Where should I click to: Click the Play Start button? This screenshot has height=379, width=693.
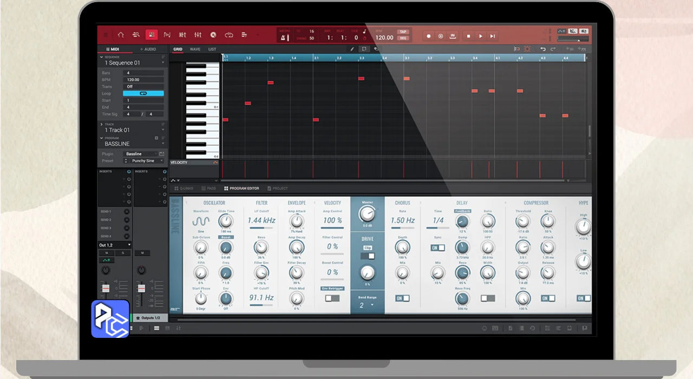click(492, 36)
